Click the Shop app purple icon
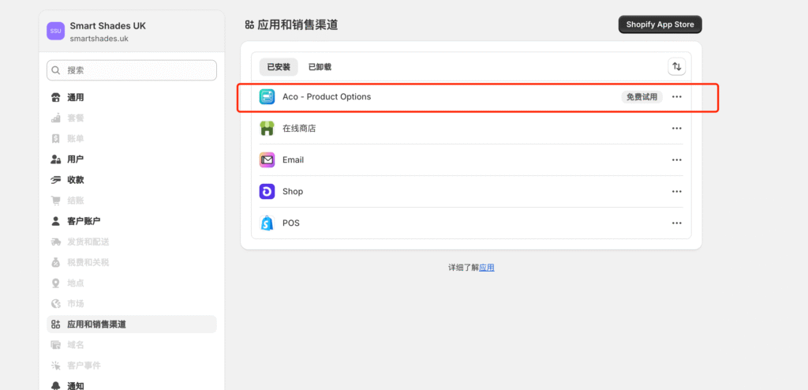 coord(267,191)
